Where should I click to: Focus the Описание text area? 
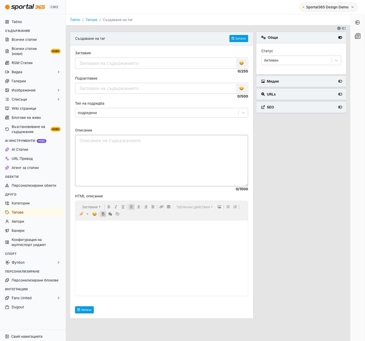(161, 161)
